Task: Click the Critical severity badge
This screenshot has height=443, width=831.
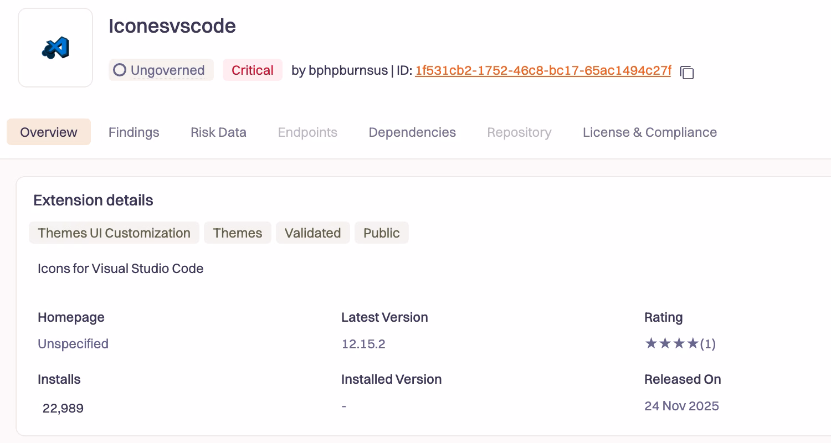Action: (x=253, y=70)
